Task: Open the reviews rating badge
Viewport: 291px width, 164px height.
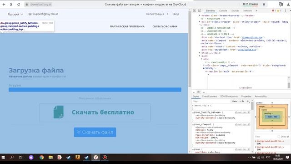Action: click(250, 4)
